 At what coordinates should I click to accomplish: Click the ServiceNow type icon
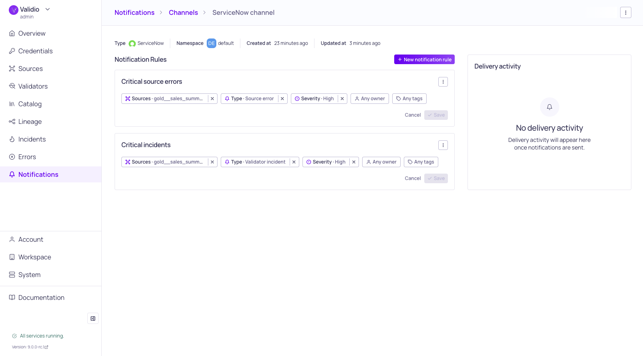(x=132, y=43)
